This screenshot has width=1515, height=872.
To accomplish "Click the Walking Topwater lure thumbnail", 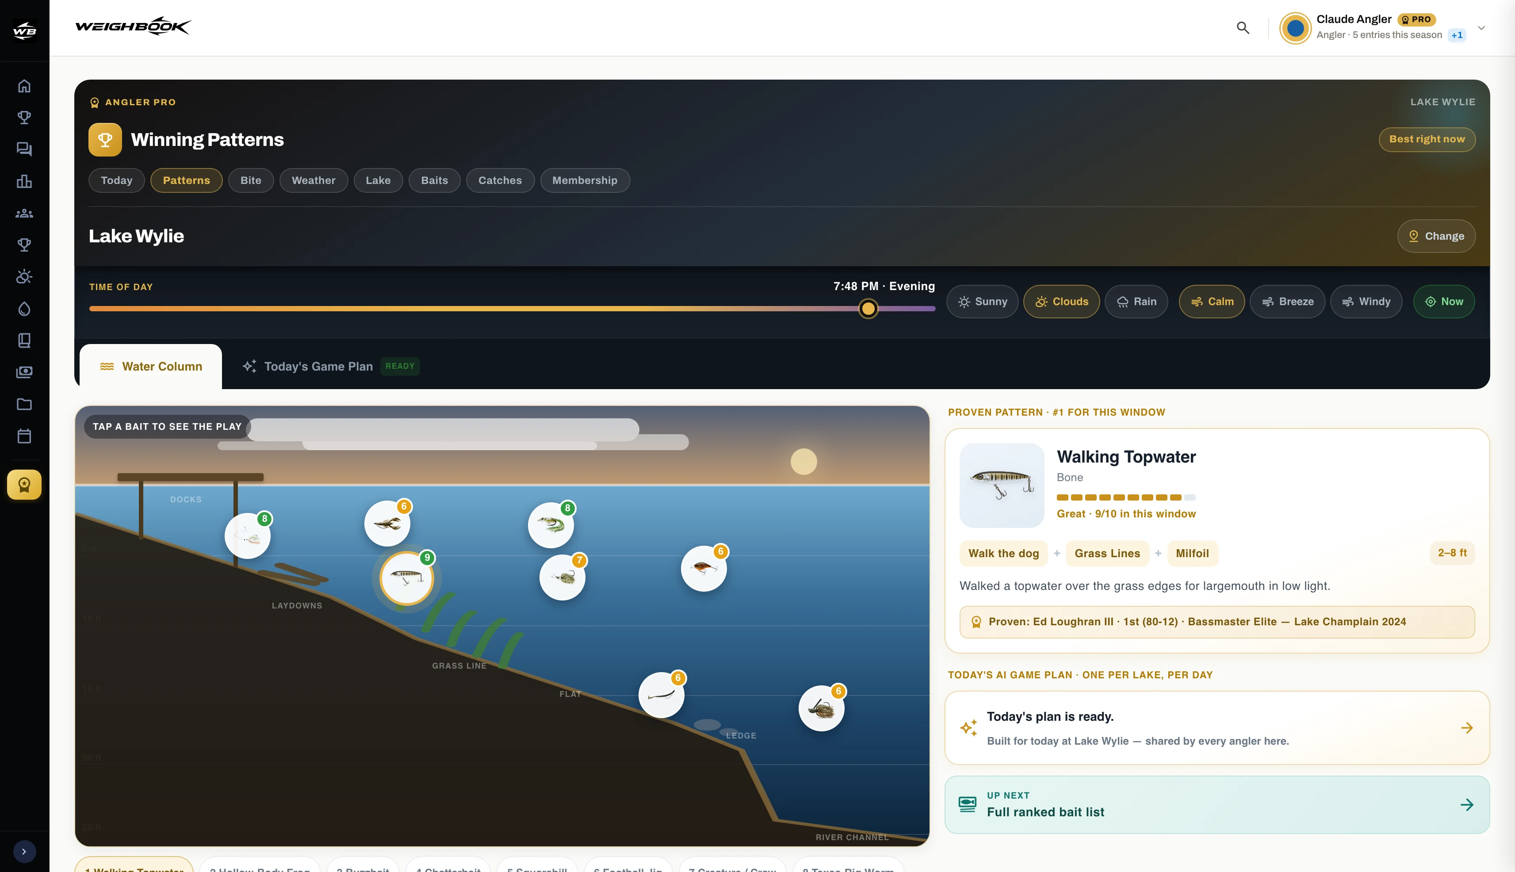I will [1002, 485].
